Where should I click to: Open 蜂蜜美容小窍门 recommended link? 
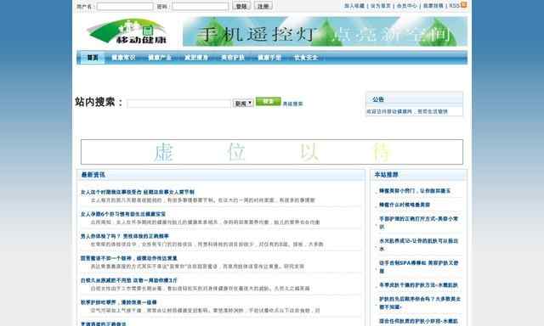(415, 191)
